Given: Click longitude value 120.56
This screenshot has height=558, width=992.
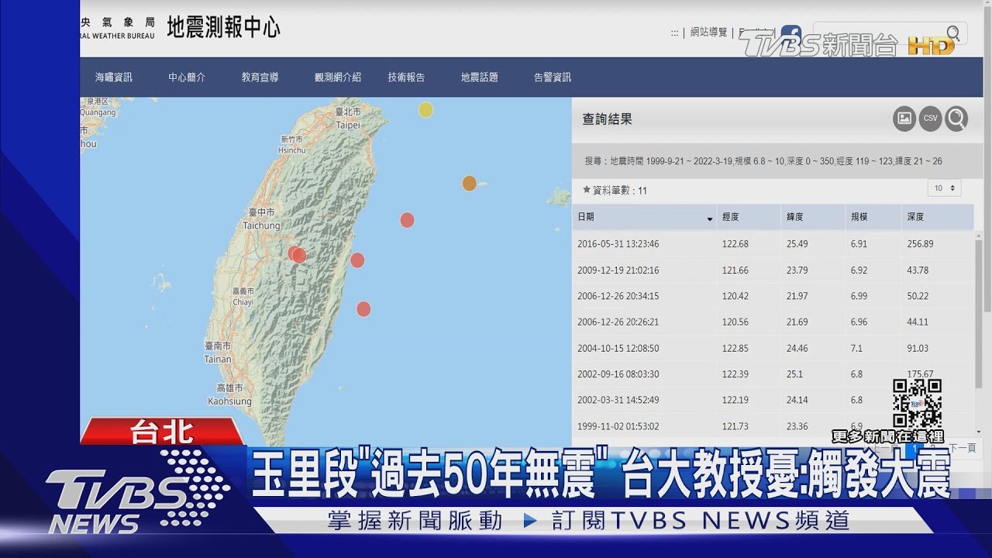Looking at the screenshot, I should coord(735,322).
